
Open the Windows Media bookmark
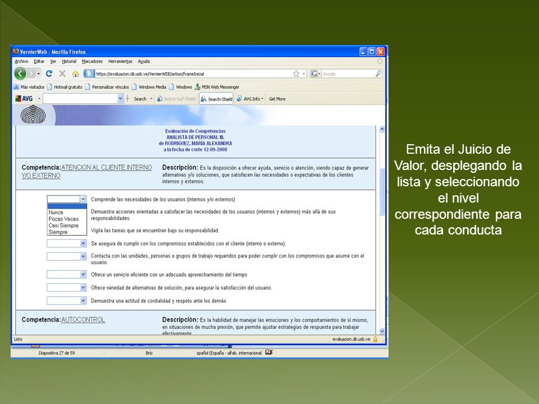[x=149, y=87]
